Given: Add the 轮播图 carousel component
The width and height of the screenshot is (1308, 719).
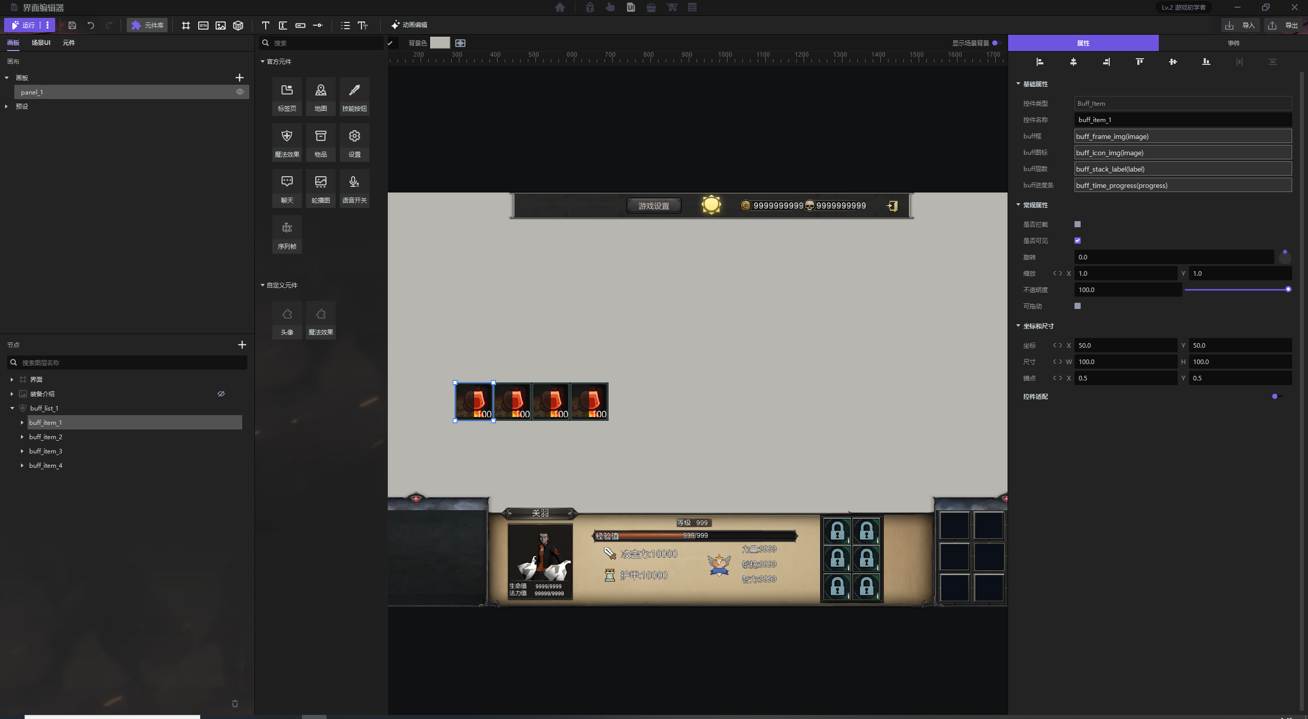Looking at the screenshot, I should coord(321,188).
